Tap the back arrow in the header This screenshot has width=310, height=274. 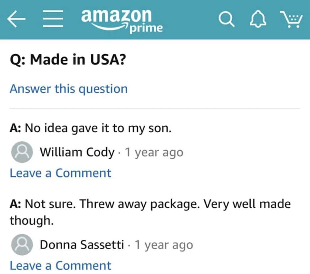17,19
